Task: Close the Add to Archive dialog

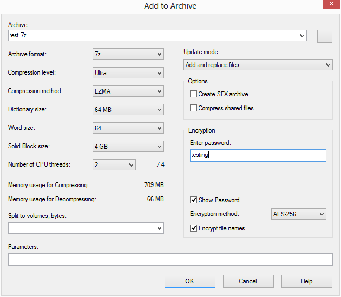Action: (x=331, y=4)
